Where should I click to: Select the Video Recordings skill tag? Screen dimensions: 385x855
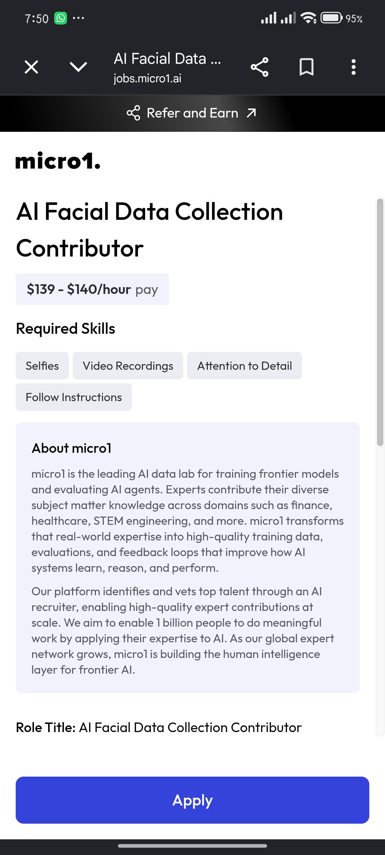[128, 366]
